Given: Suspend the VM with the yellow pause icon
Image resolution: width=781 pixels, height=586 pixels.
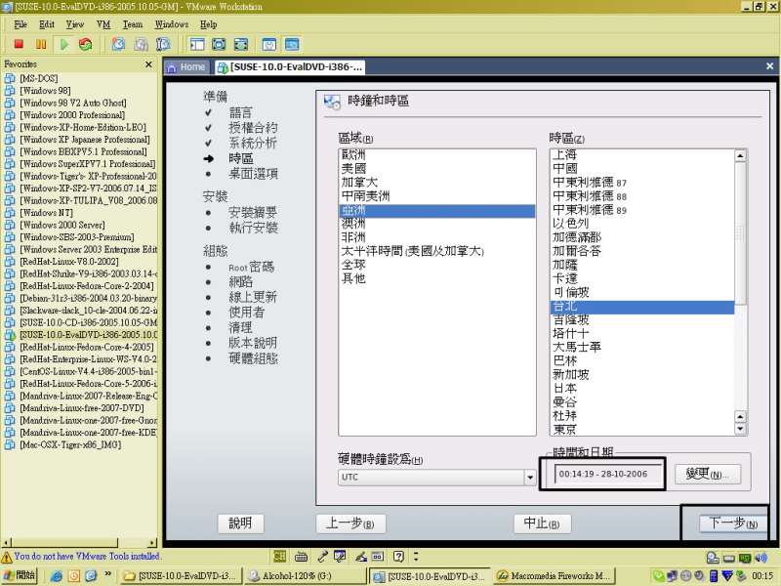Looking at the screenshot, I should coord(41,44).
